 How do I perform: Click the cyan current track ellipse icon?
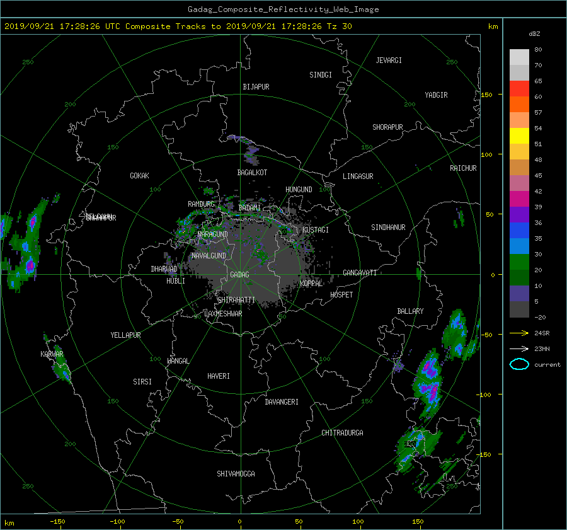519,364
